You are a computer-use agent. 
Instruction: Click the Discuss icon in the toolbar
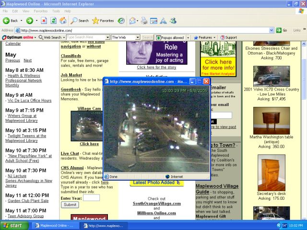click(x=163, y=21)
